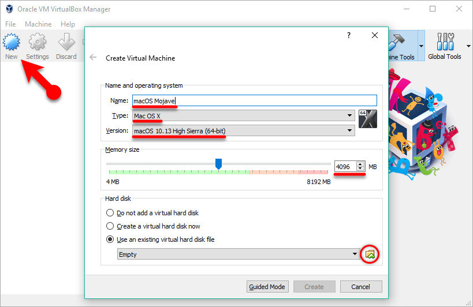Expand the Machine Tools dropdown arrow

(421, 46)
